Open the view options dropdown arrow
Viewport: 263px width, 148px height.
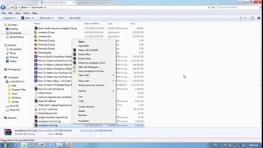coord(246,18)
